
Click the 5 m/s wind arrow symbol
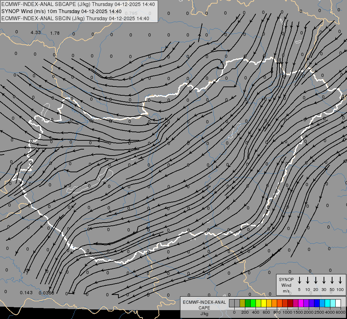point(299,280)
